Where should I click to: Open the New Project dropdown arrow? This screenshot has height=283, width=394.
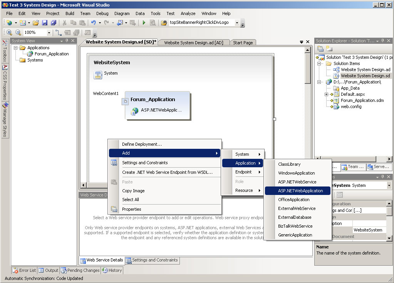click(16, 23)
